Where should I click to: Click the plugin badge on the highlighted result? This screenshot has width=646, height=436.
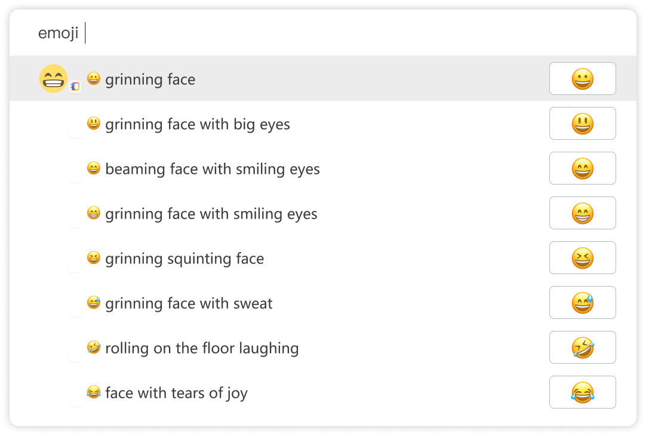(x=74, y=85)
